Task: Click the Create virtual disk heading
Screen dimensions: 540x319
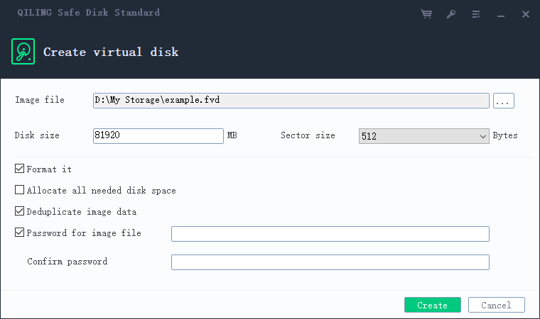Action: coord(111,52)
